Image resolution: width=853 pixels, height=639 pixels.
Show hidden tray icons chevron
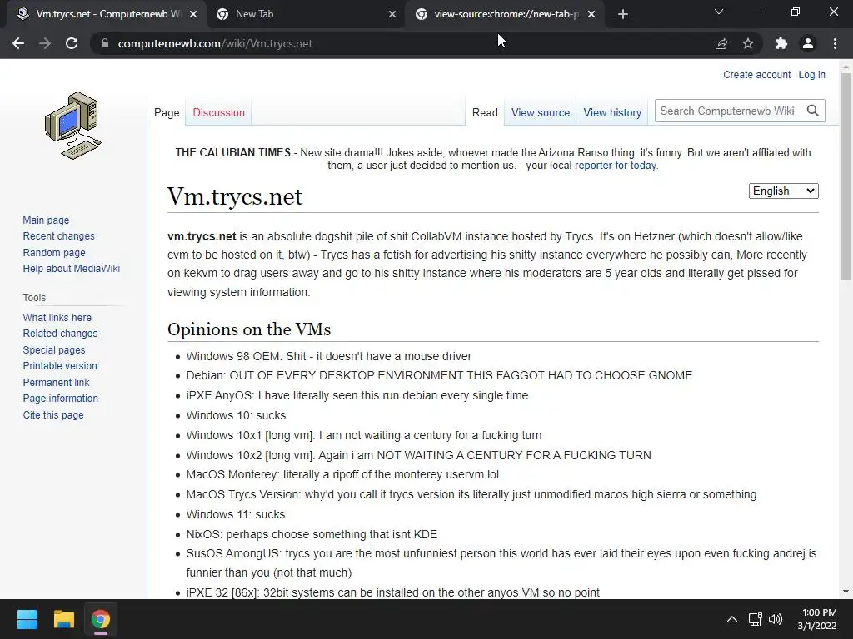(732, 619)
